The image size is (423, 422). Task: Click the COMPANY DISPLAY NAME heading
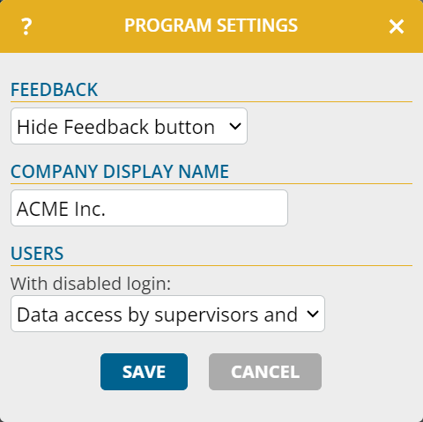click(x=120, y=172)
